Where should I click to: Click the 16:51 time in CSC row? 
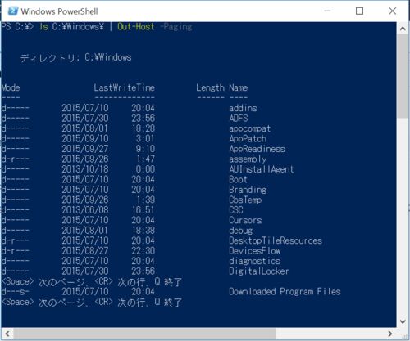coord(143,210)
